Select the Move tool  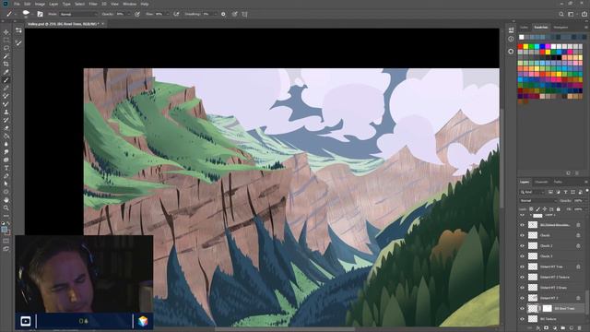[6, 32]
